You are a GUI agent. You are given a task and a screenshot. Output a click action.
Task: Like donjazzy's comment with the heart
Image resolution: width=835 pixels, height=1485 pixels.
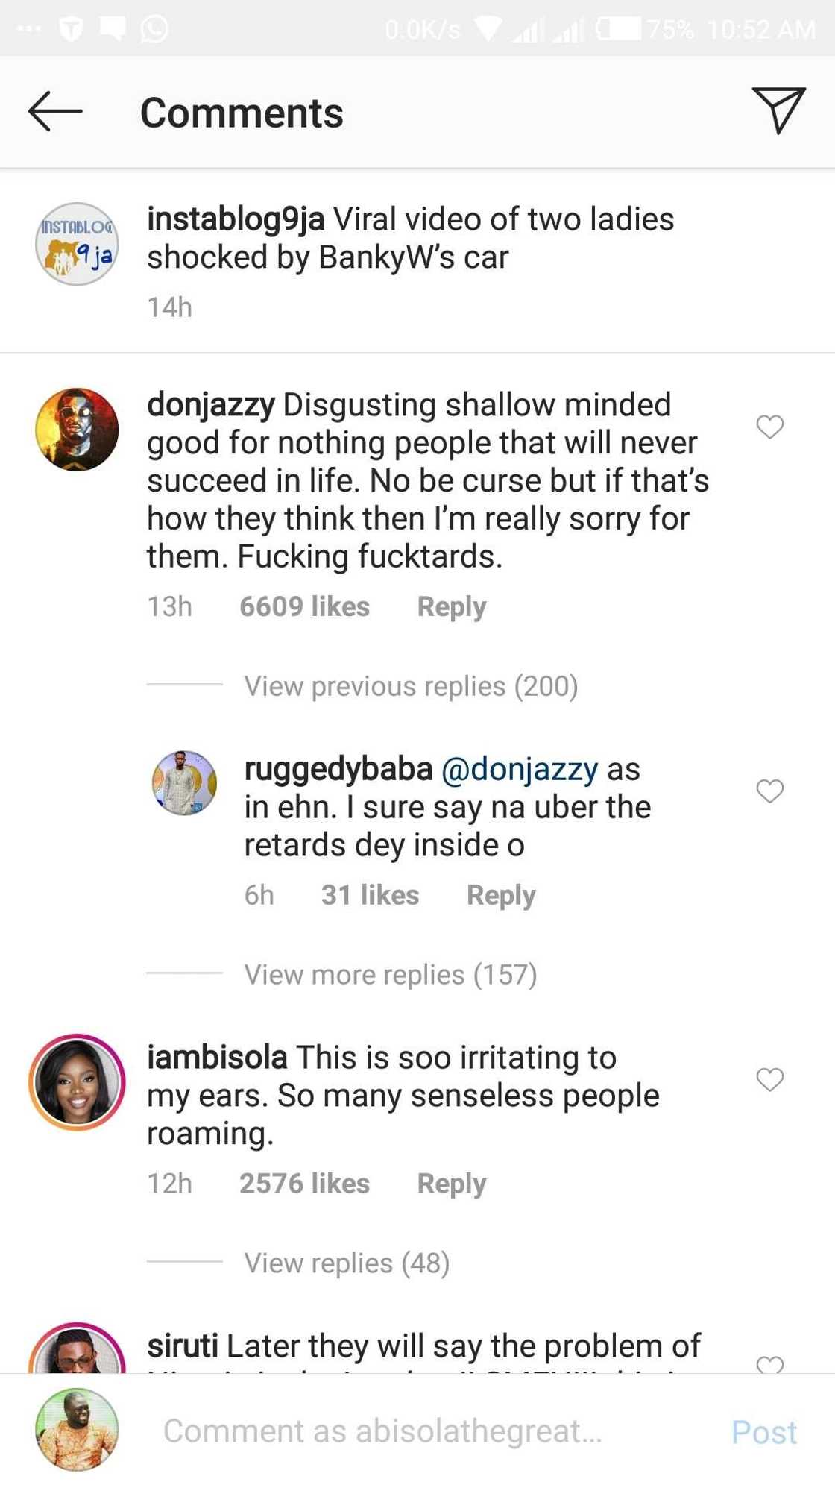[769, 427]
